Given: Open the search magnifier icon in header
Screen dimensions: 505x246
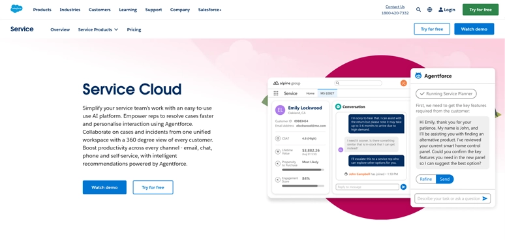Looking at the screenshot, I should [x=418, y=10].
